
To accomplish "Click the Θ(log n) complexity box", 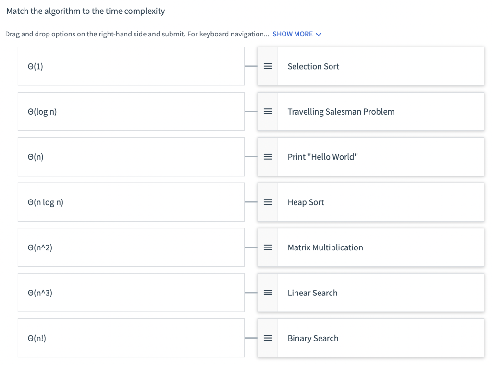I will [x=131, y=112].
